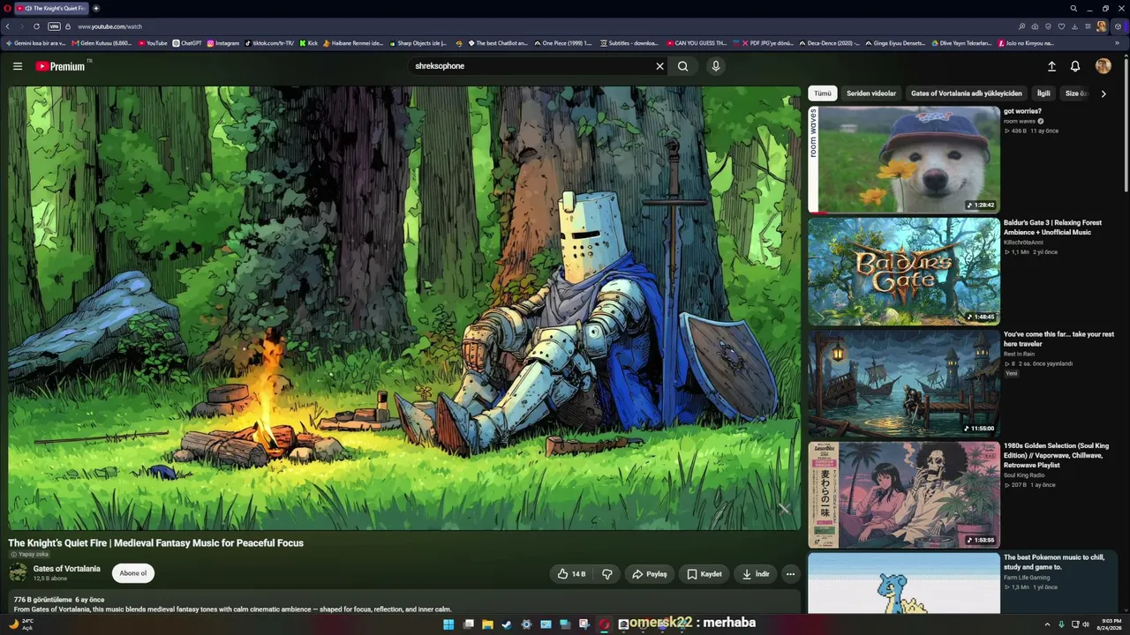Image resolution: width=1130 pixels, height=635 pixels.
Task: Select the İlgili filter chip
Action: pos(1043,93)
